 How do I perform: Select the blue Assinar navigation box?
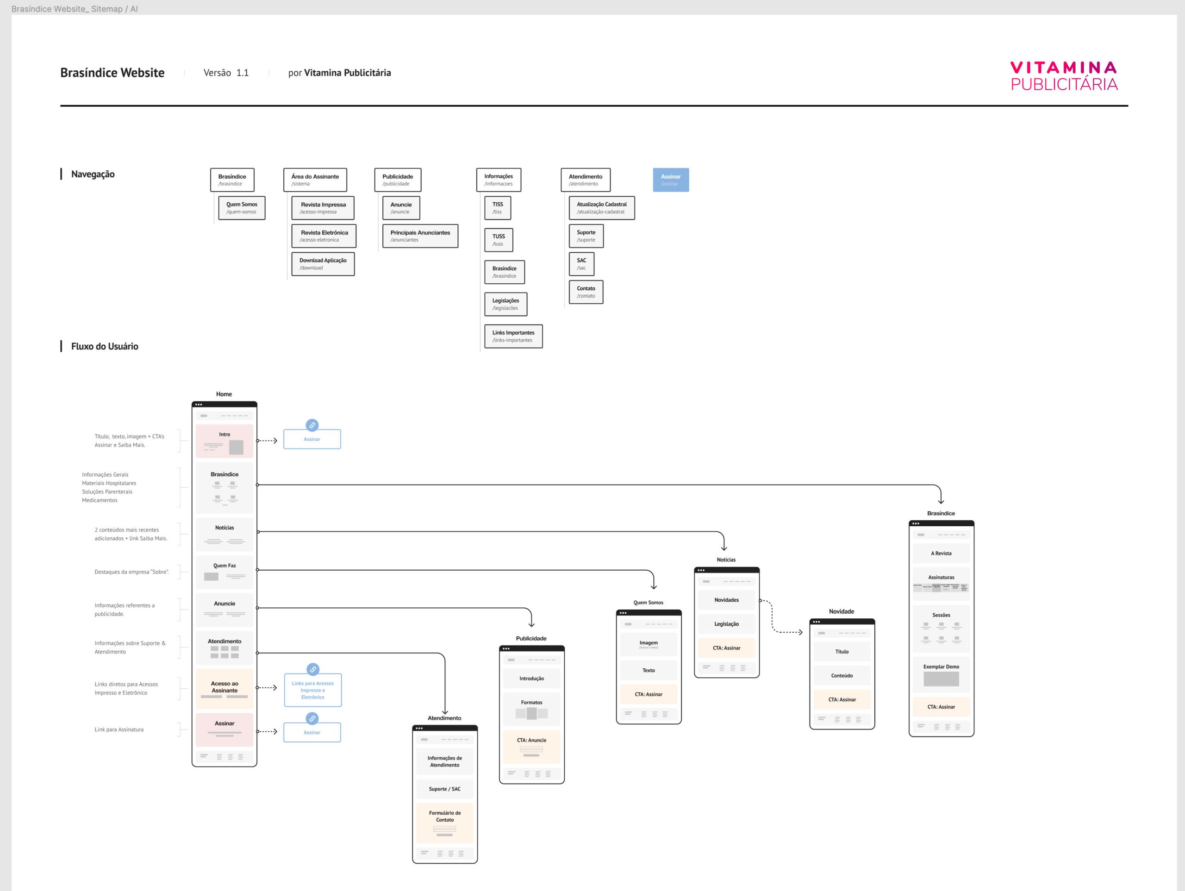pyautogui.click(x=671, y=180)
